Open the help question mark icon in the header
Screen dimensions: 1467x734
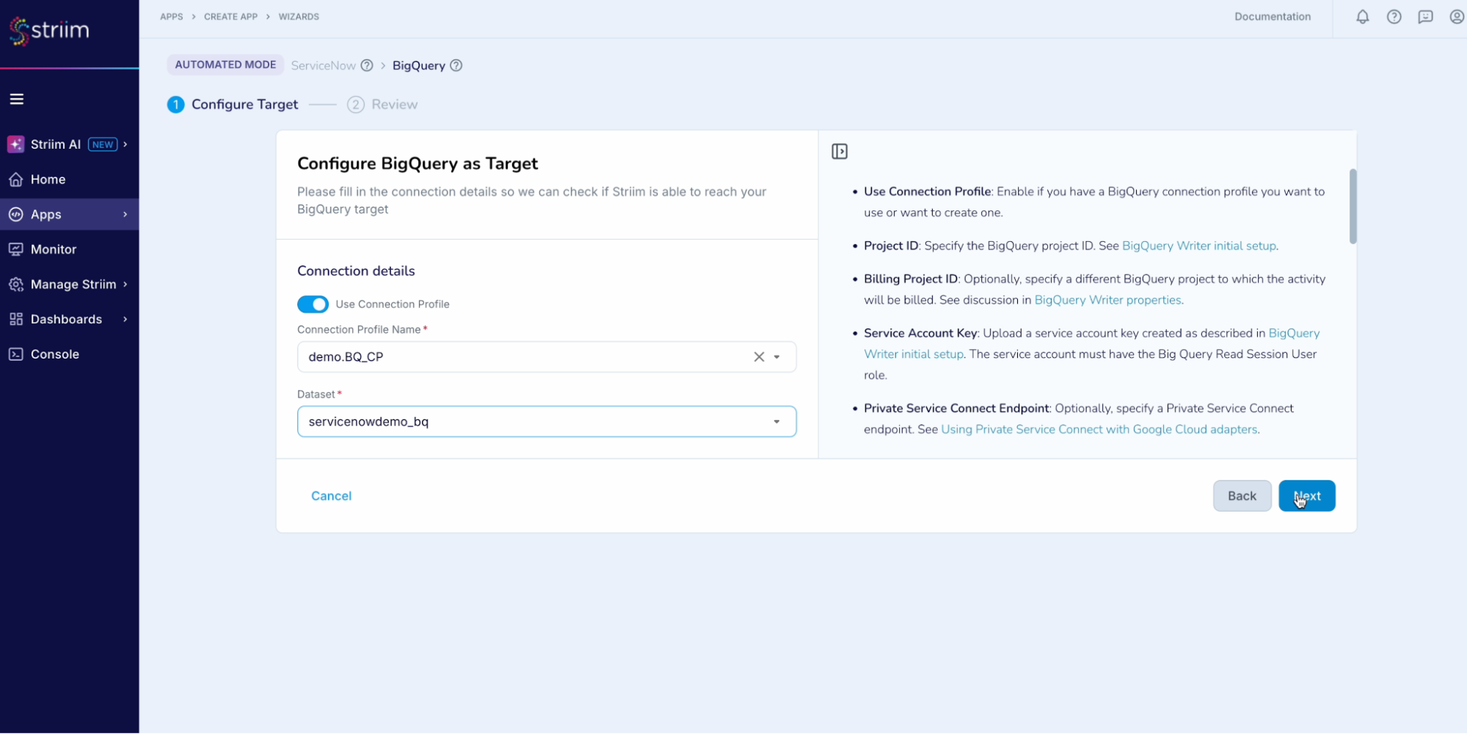(1394, 17)
